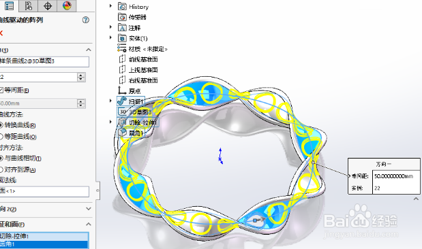Viewport: 422px width, 249px height.
Task: Switch to the ConfigurationManager tab
Action: (28, 6)
